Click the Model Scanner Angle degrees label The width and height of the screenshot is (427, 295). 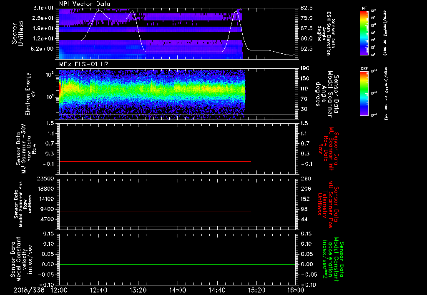pyautogui.click(x=327, y=94)
